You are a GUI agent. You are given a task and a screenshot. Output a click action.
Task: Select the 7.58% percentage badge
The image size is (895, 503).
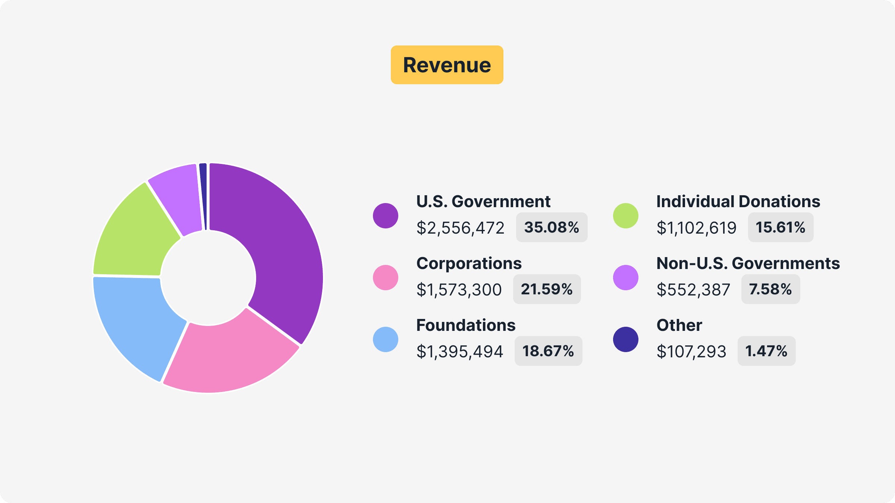[x=770, y=289]
